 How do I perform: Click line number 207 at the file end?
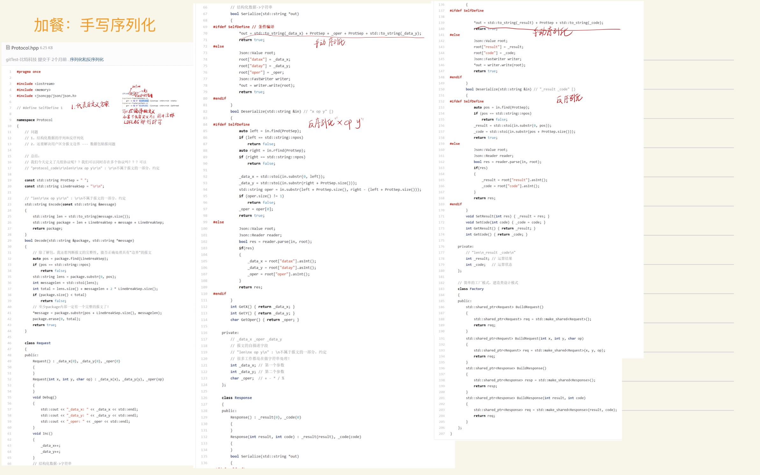coord(441,434)
